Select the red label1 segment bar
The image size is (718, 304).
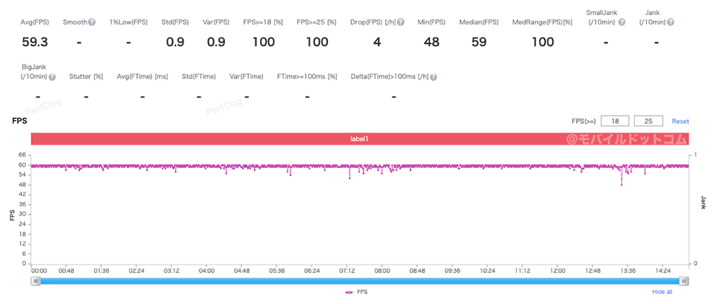pos(359,138)
